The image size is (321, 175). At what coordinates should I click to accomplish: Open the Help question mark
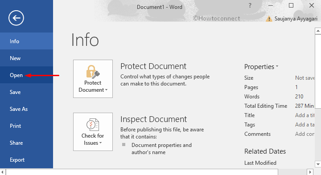coord(250,5)
